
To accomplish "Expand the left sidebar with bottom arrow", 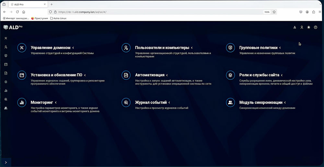I will pos(6,162).
